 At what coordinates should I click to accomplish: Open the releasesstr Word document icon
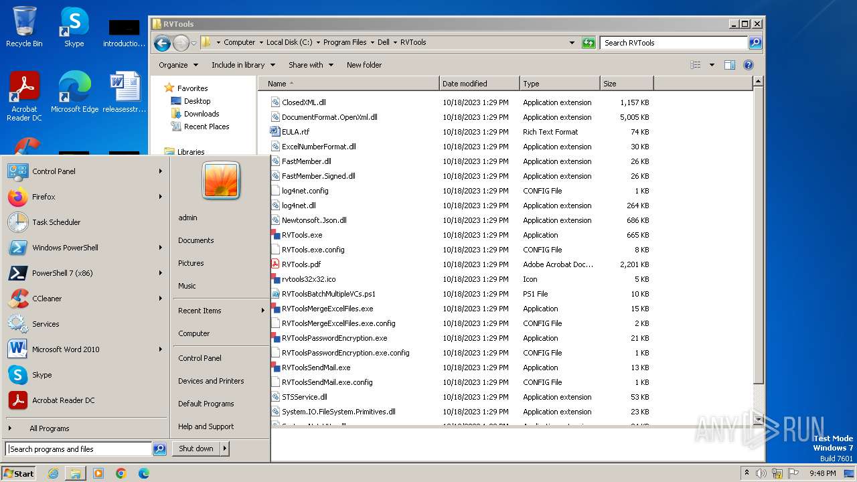[125, 92]
